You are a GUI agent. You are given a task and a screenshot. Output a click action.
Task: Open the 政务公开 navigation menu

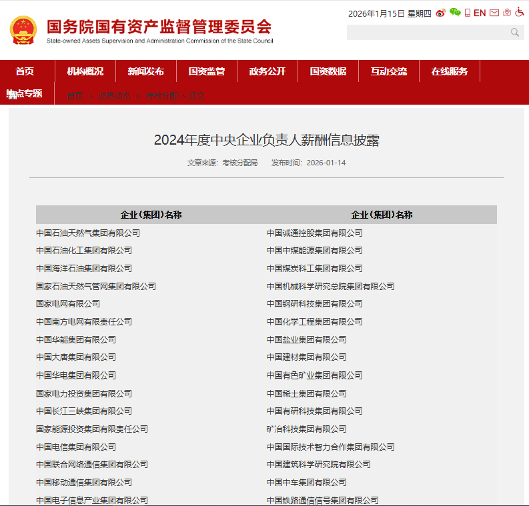(268, 71)
